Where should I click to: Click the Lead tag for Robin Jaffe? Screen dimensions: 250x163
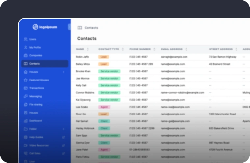pyautogui.click(x=104, y=57)
